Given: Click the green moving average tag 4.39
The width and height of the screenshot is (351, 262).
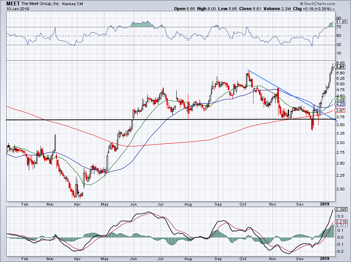Looking at the screenshot, I should coord(340,98).
